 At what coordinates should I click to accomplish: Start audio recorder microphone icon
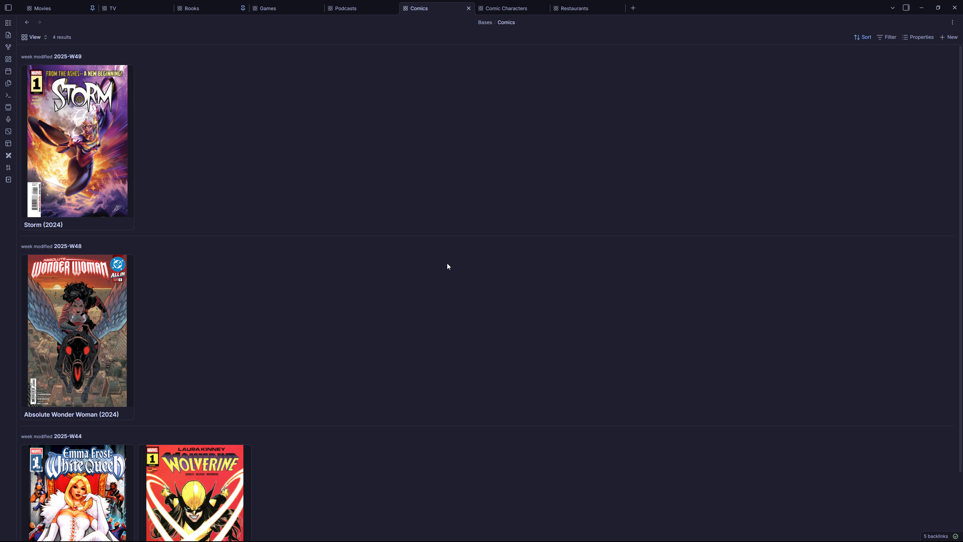pyautogui.click(x=8, y=119)
